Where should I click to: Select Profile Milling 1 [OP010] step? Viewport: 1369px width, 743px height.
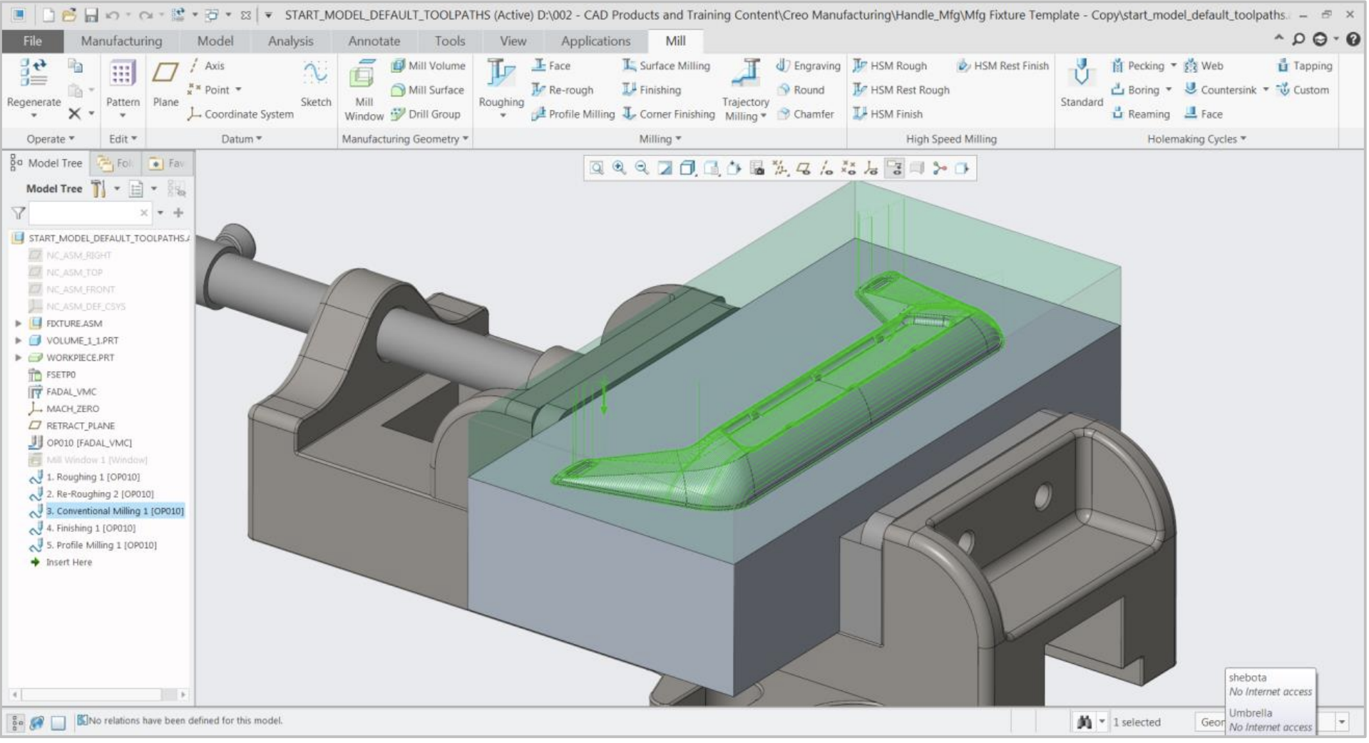click(101, 545)
